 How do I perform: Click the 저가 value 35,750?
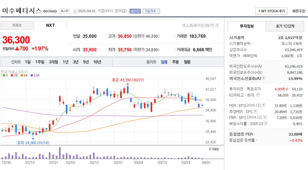click(x=124, y=50)
